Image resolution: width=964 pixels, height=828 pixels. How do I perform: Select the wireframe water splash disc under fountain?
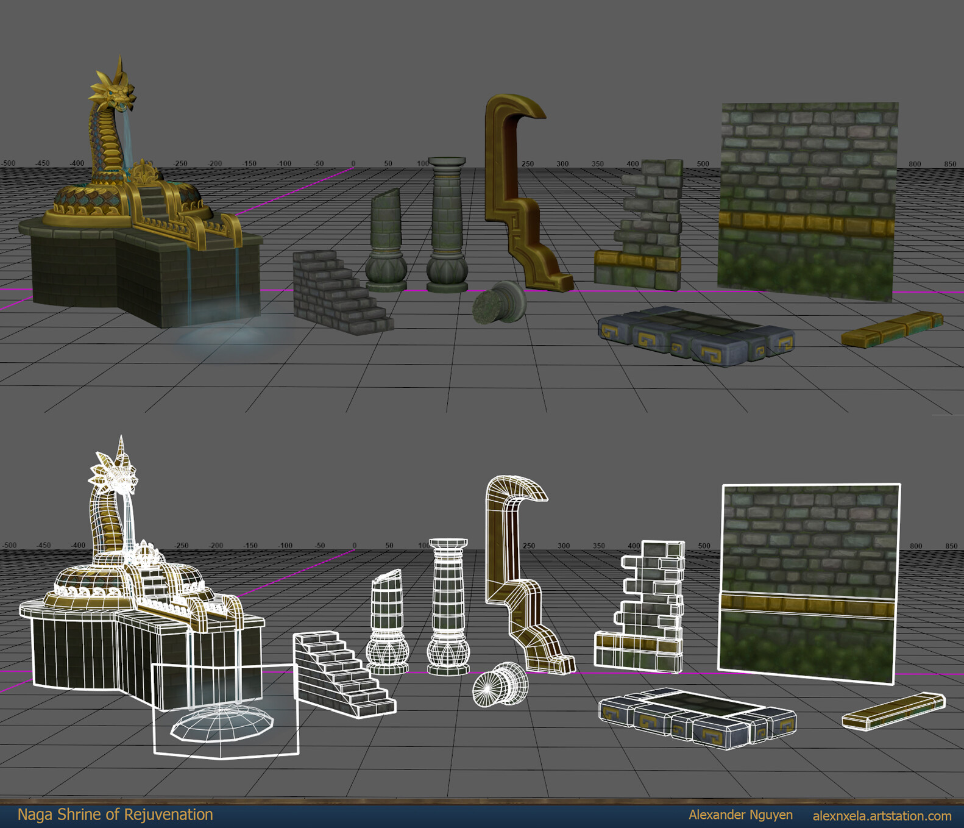point(222,723)
